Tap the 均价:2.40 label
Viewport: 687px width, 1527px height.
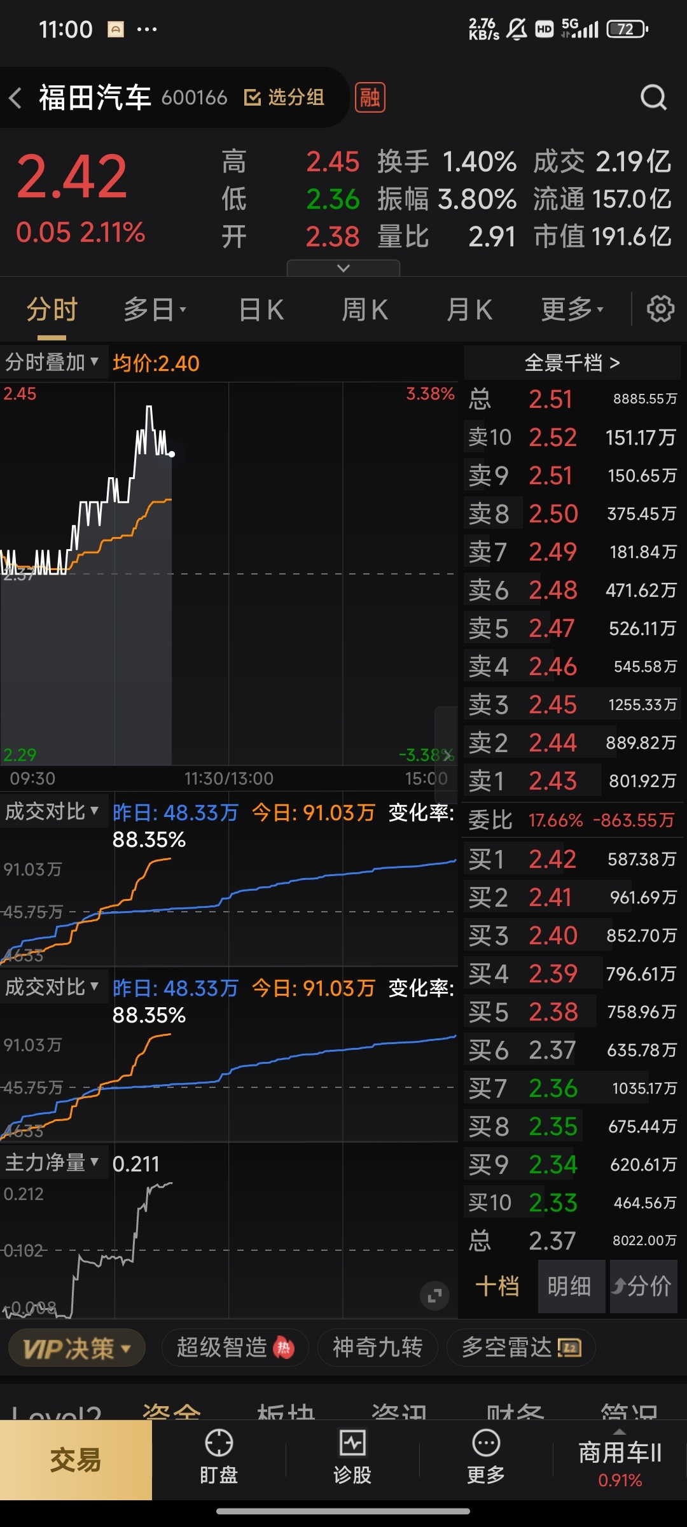tap(156, 363)
